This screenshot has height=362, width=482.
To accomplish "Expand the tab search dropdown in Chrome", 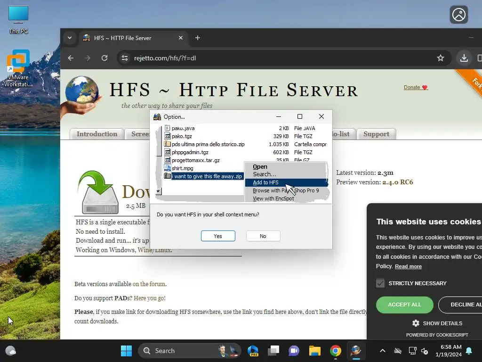I will 70,38.
